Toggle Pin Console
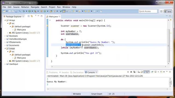Viewport: 175px width, 98px height. coord(152,72)
